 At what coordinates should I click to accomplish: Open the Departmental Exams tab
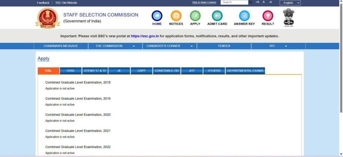click(245, 71)
